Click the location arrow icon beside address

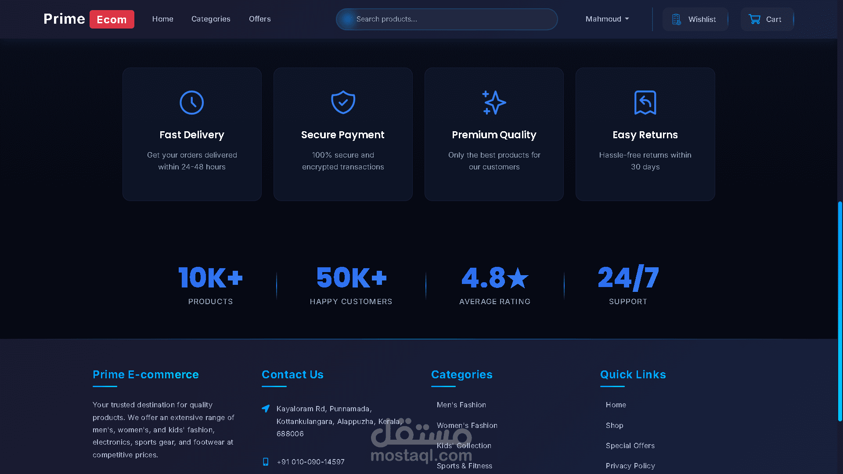point(266,409)
